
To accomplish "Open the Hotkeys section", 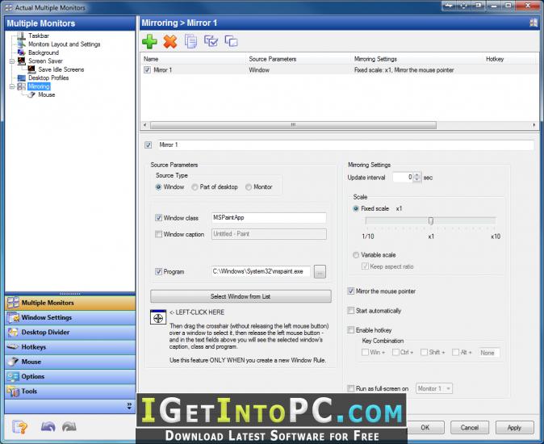I will (x=70, y=347).
